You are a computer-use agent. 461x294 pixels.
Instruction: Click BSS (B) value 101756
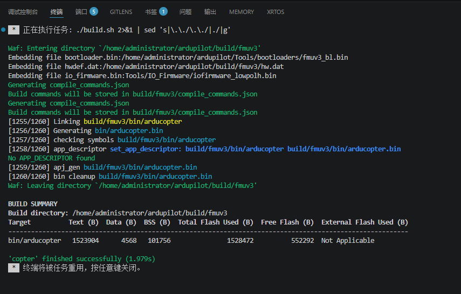159,241
